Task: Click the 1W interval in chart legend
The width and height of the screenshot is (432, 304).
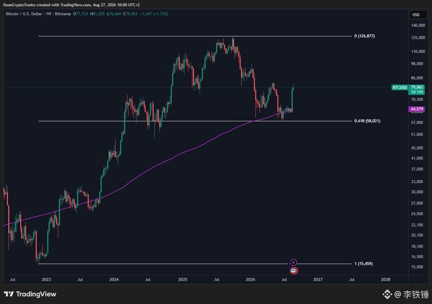Action: (48, 14)
